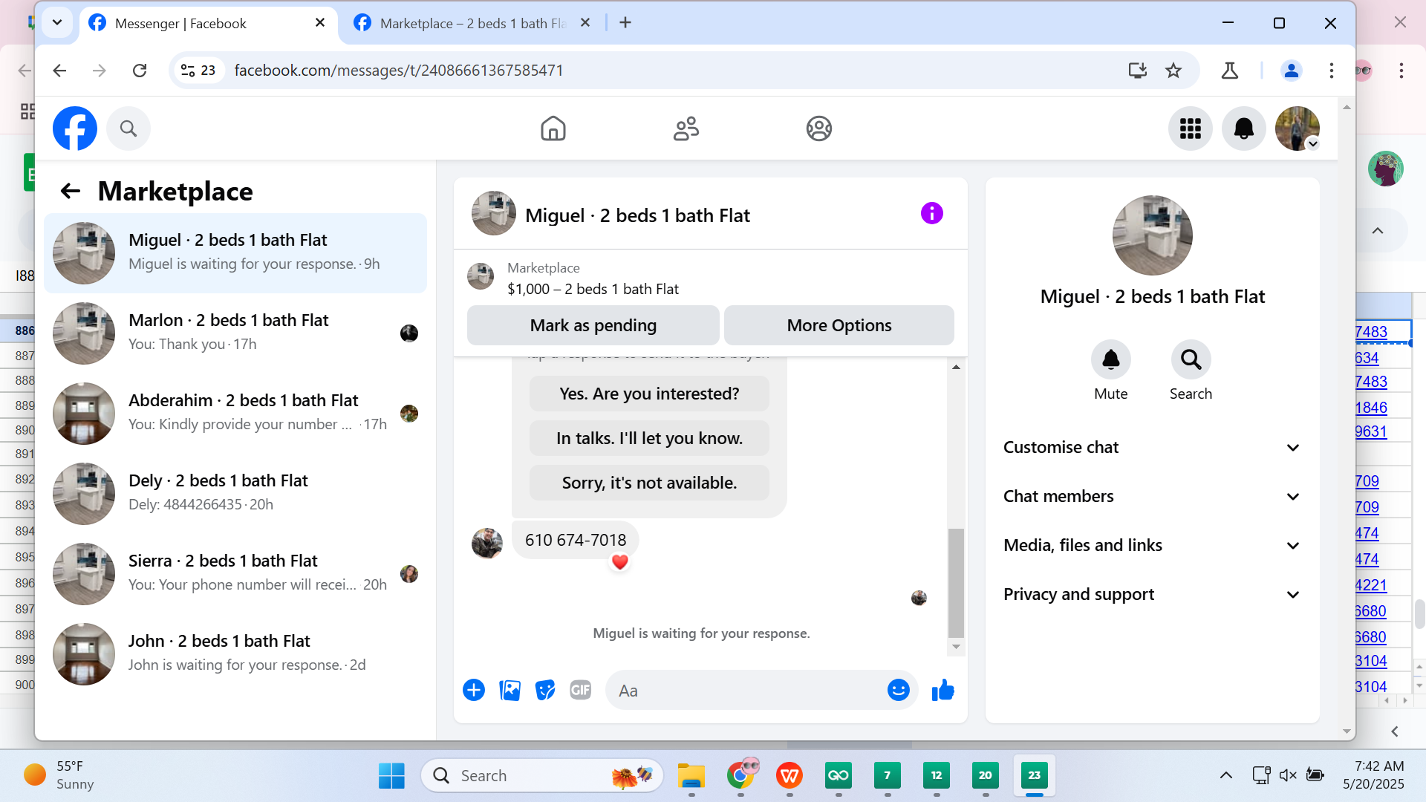Open conversation info purple icon
Viewport: 1426px width, 802px height.
pos(931,214)
